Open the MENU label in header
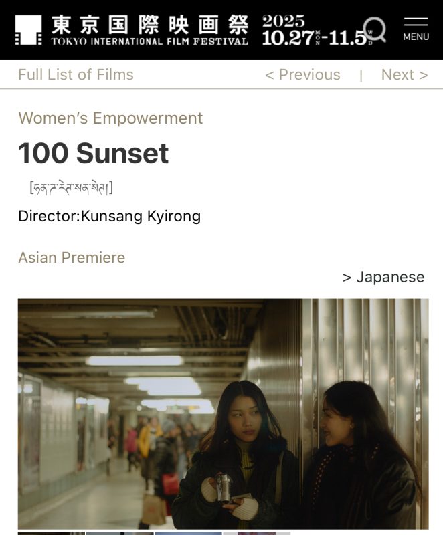The image size is (443, 535). [416, 37]
